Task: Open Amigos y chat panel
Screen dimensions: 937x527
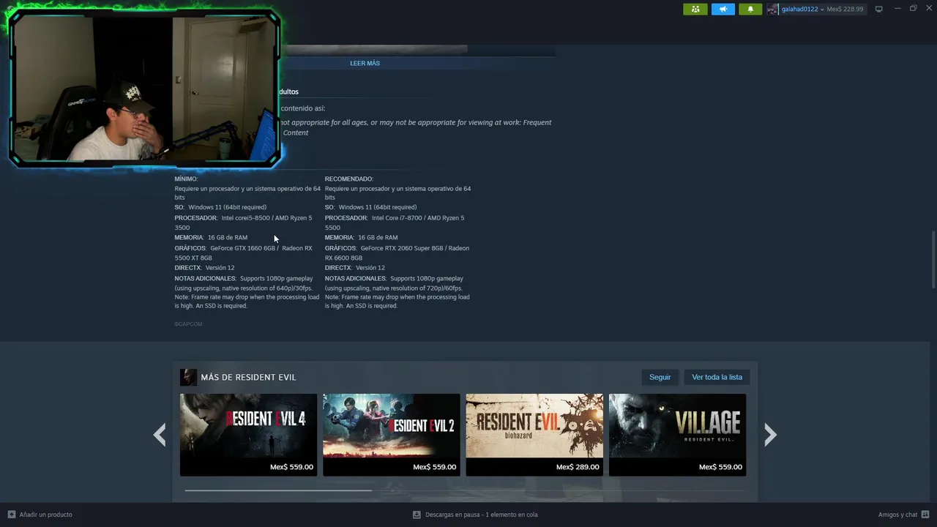Action: pyautogui.click(x=897, y=515)
